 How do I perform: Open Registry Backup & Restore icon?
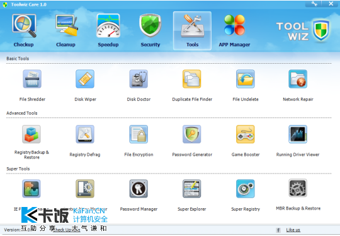click(x=31, y=134)
